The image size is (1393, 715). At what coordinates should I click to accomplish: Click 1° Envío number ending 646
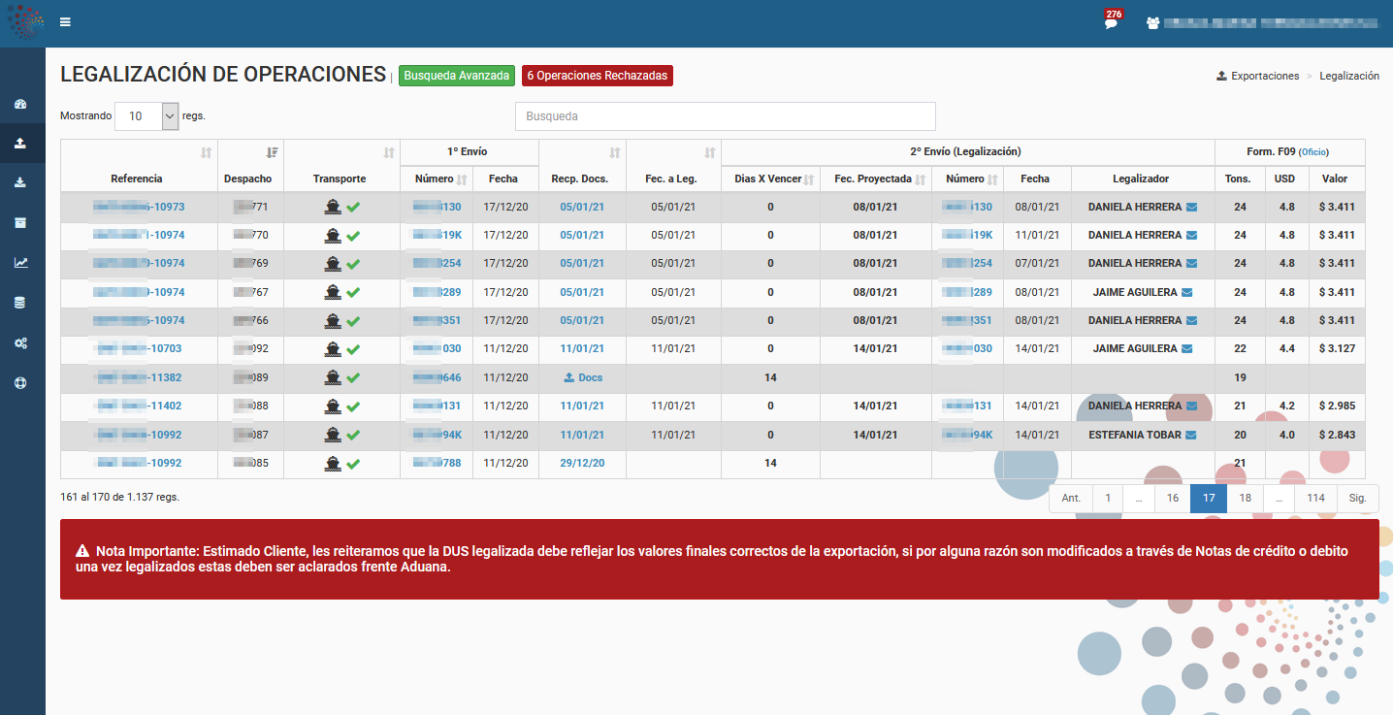click(437, 378)
